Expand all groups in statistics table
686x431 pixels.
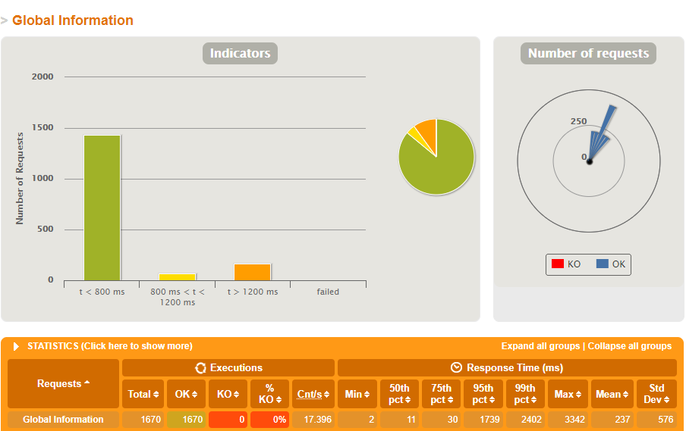coord(540,346)
